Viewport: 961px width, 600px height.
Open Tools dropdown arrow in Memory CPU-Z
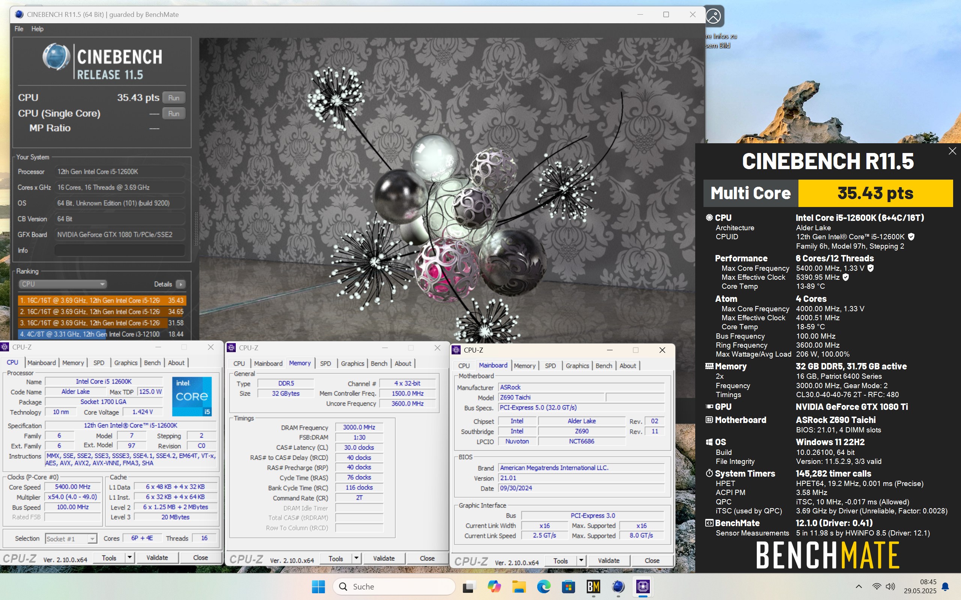[x=356, y=559]
